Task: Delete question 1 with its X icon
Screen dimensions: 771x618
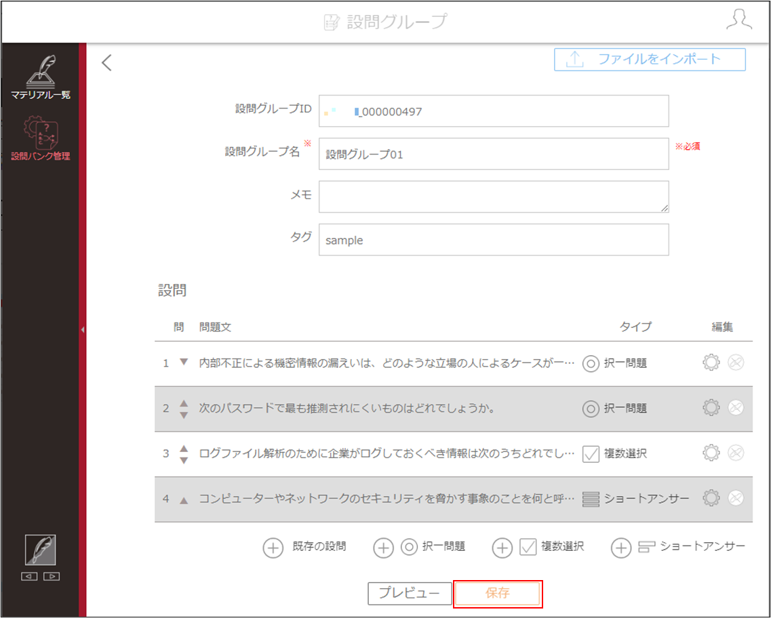Action: 736,363
